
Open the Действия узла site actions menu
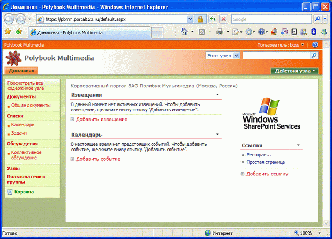(x=295, y=71)
